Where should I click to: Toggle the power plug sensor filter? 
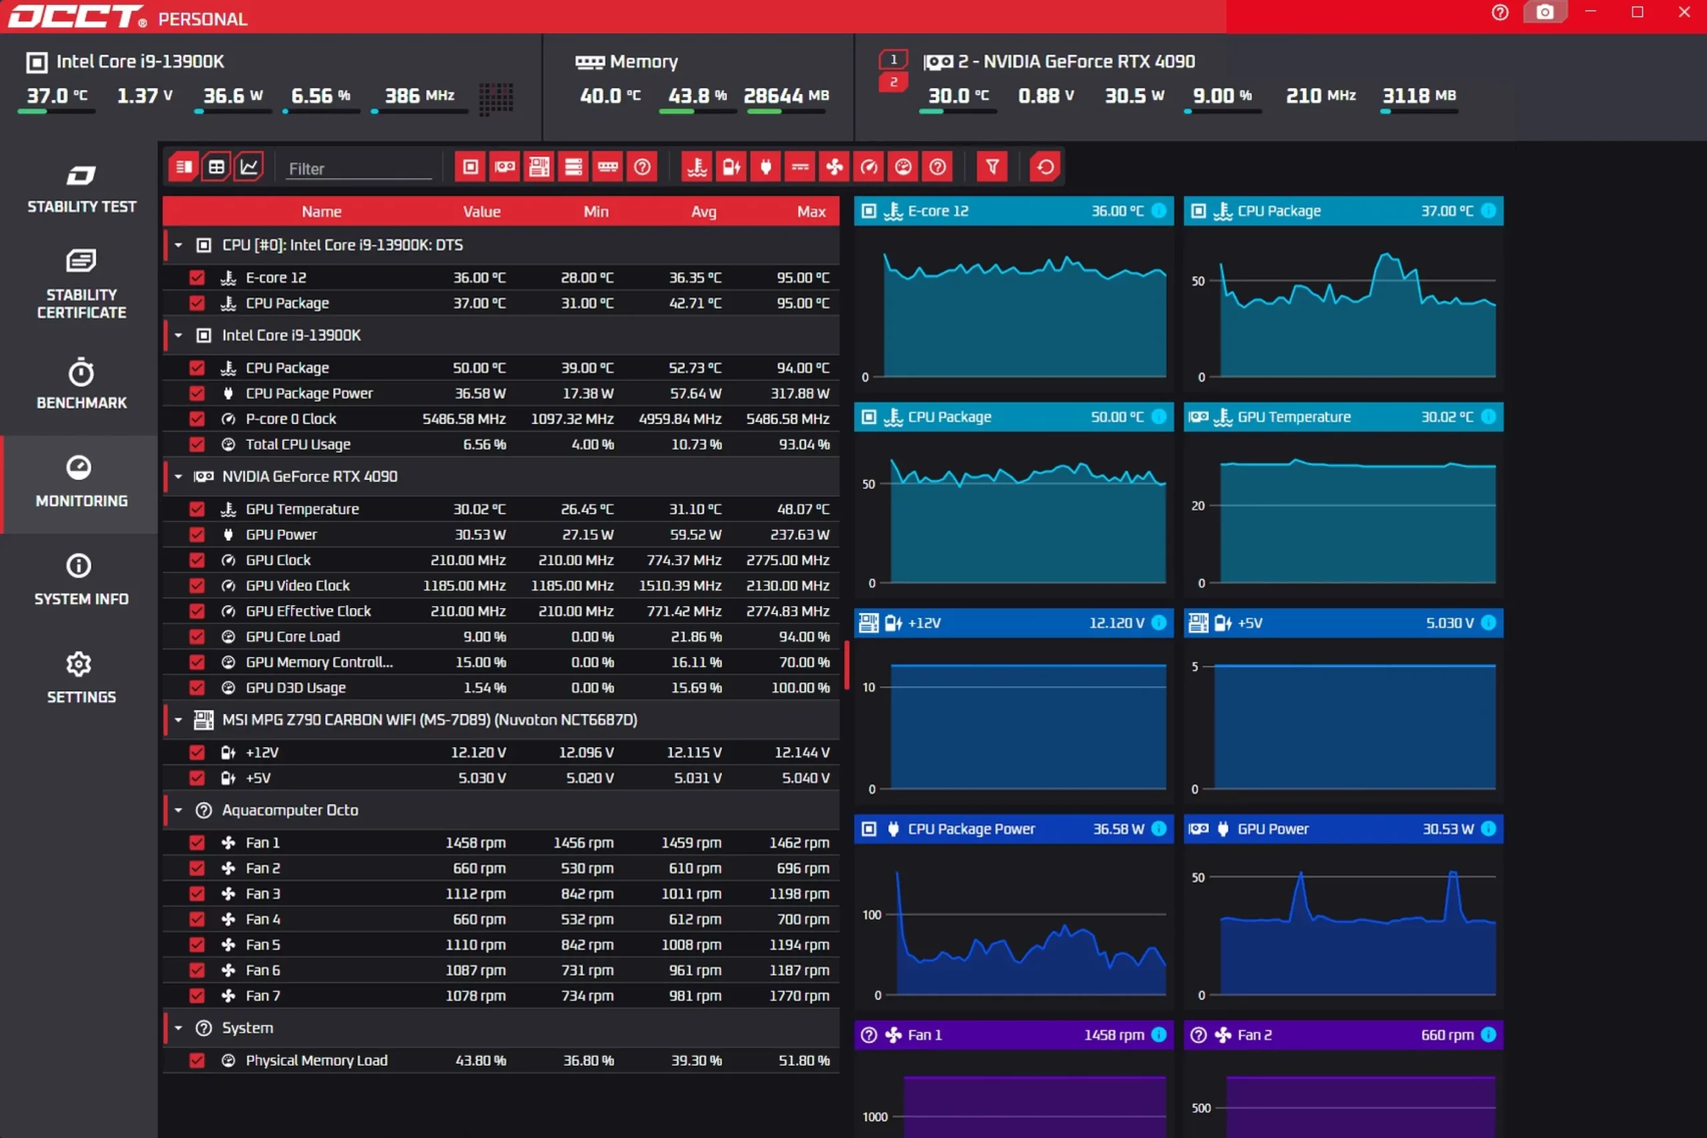[765, 167]
